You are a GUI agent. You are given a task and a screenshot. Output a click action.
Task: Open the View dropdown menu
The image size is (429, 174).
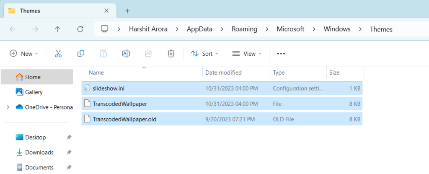[247, 53]
